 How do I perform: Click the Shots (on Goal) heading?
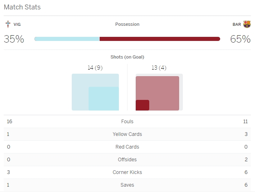click(x=127, y=57)
